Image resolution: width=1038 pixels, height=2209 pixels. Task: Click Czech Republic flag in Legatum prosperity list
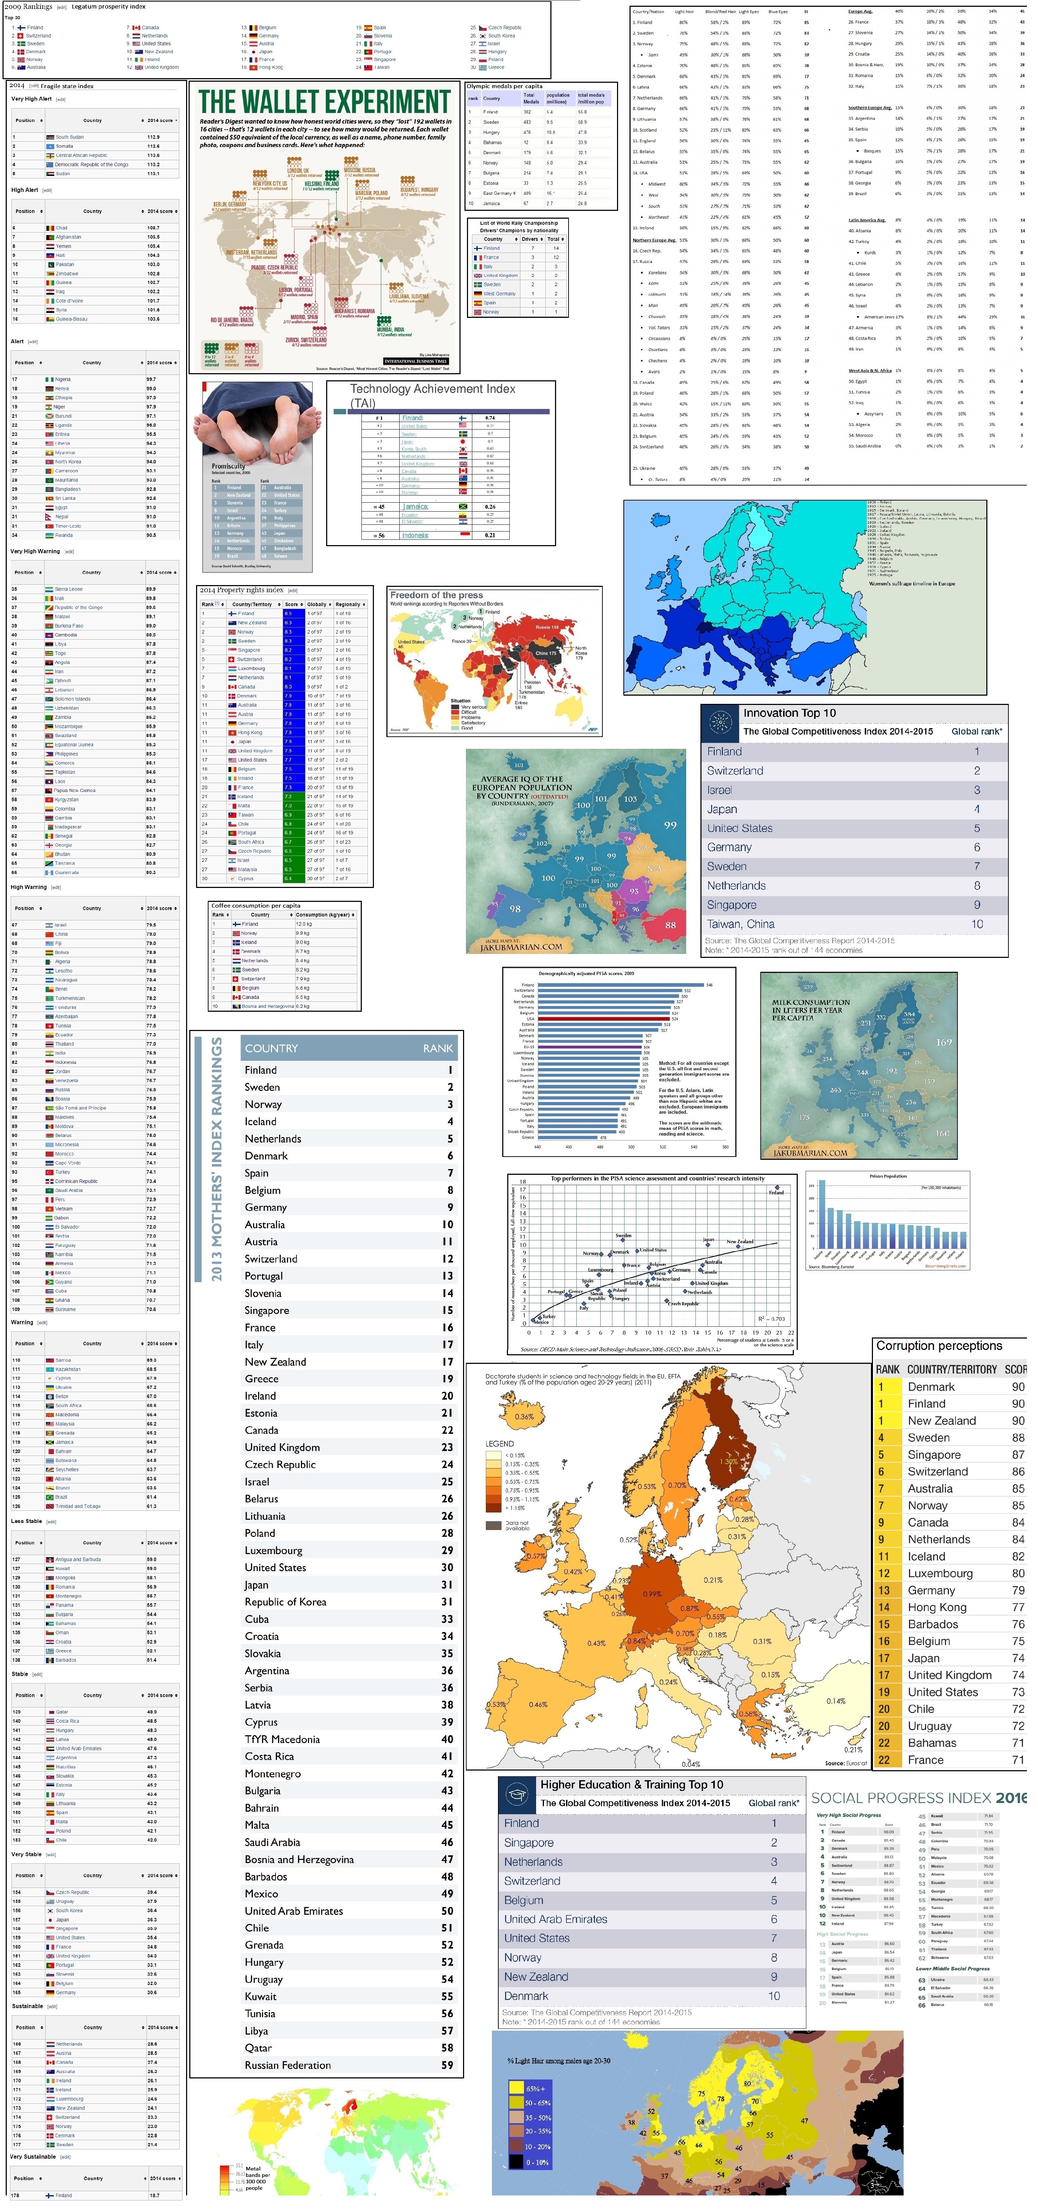pyautogui.click(x=483, y=27)
